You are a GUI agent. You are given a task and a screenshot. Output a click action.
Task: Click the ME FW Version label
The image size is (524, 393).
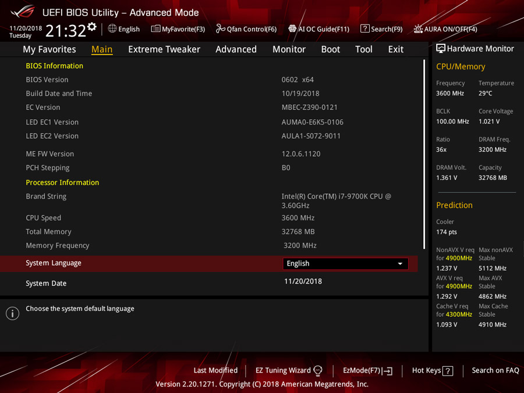(50, 154)
